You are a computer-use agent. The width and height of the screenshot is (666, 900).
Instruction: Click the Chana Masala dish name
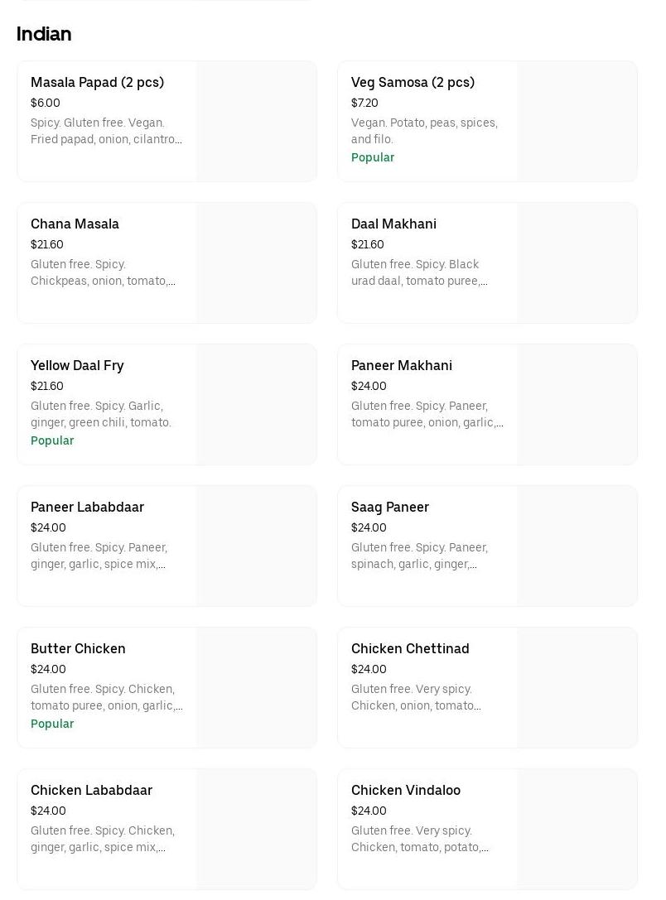pos(75,224)
